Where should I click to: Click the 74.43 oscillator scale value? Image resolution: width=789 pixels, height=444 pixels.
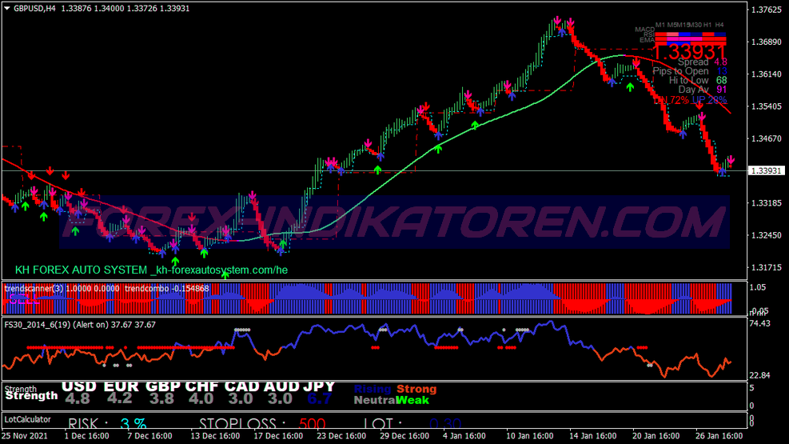[759, 323]
